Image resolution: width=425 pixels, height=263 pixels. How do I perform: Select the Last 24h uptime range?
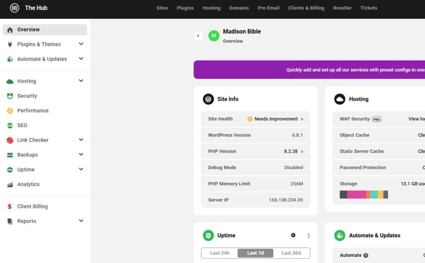coord(220,253)
